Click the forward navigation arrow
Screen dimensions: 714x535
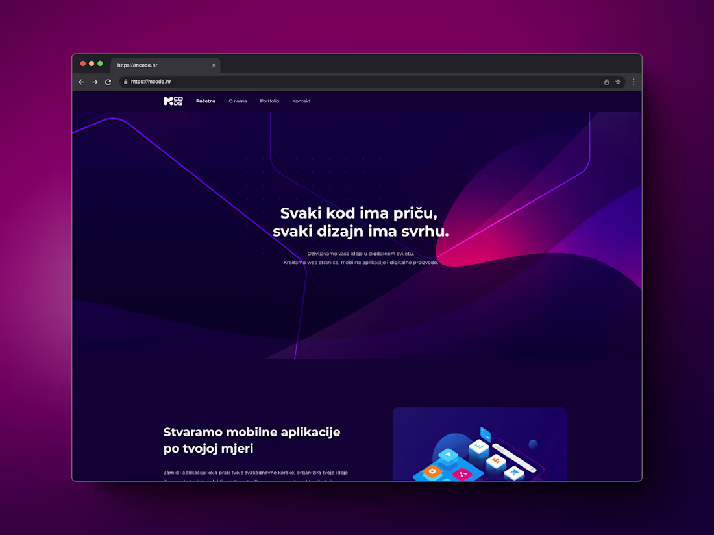coord(95,82)
